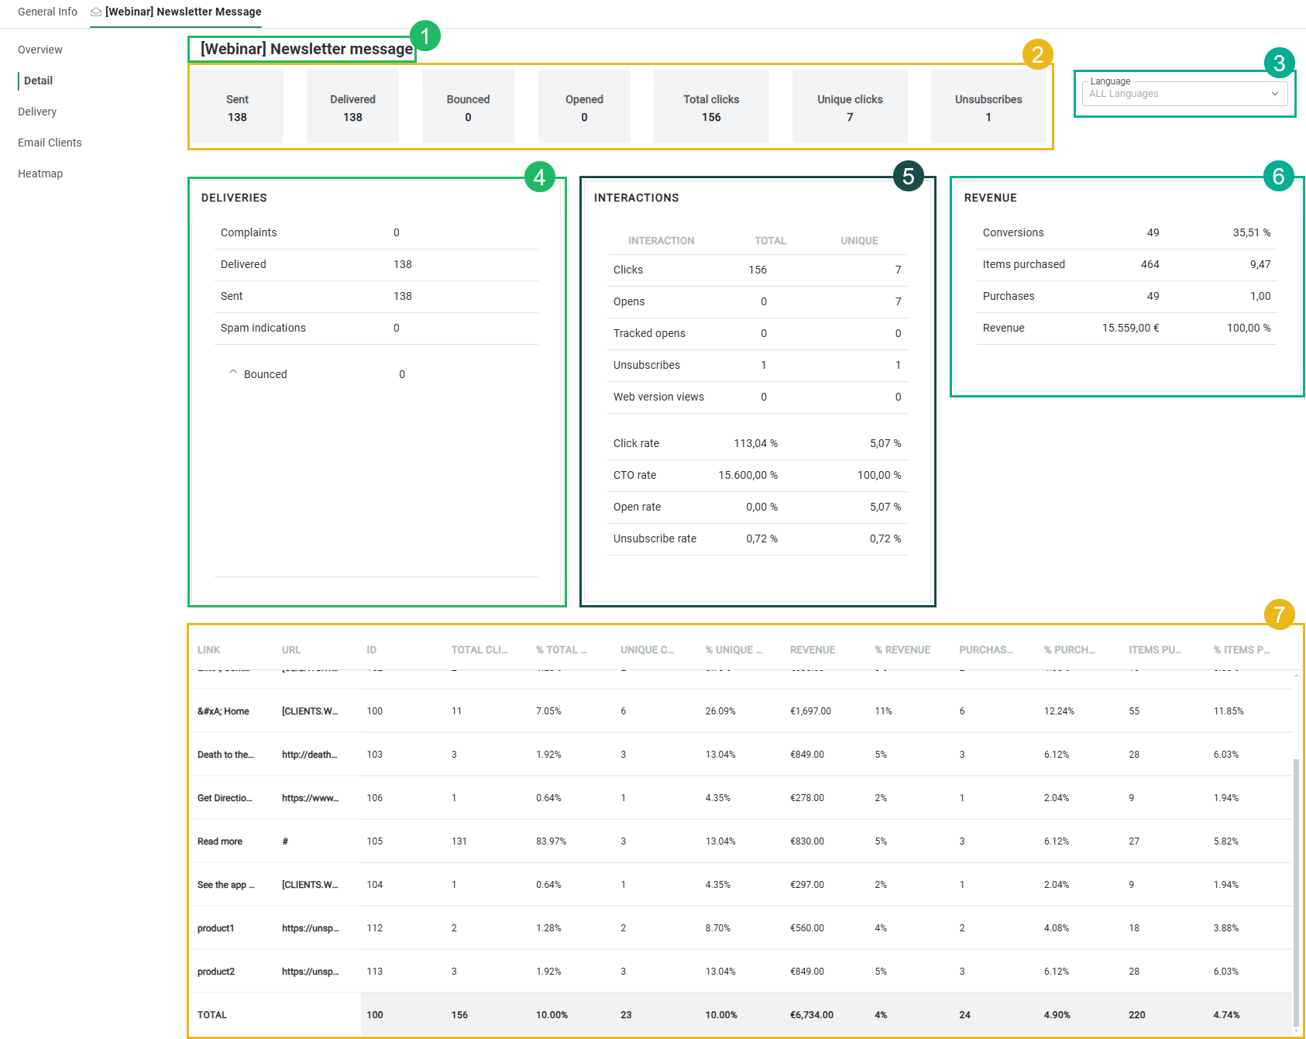Click the green number 1 badge

click(424, 36)
